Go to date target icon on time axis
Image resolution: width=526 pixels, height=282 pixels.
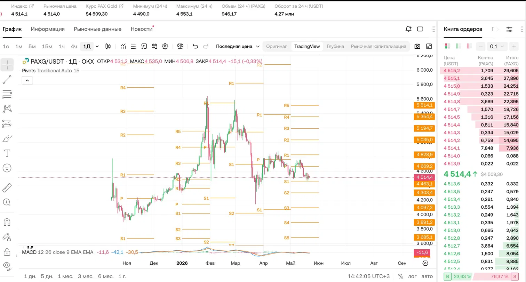click(425, 263)
